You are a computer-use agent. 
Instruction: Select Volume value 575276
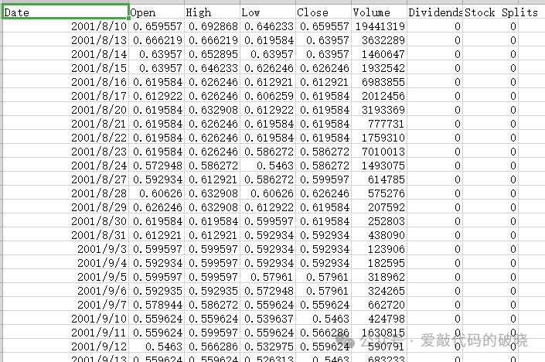[380, 193]
